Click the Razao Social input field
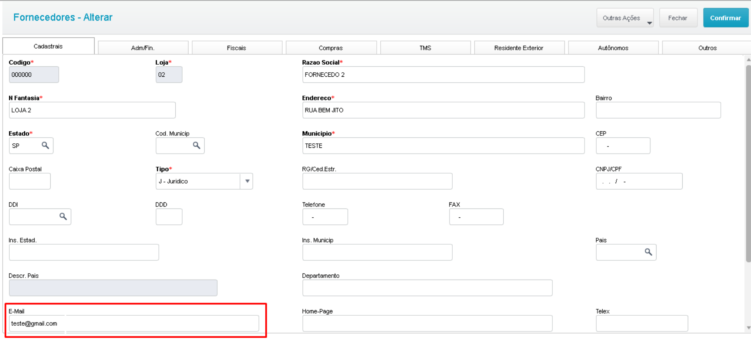Viewport: 751px width, 341px height. [443, 75]
